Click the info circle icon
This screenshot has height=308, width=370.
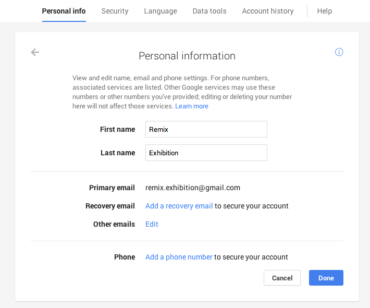(339, 52)
